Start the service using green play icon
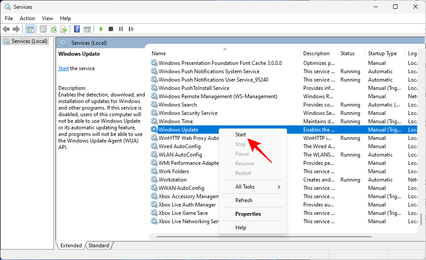The width and height of the screenshot is (426, 260). 101,28
